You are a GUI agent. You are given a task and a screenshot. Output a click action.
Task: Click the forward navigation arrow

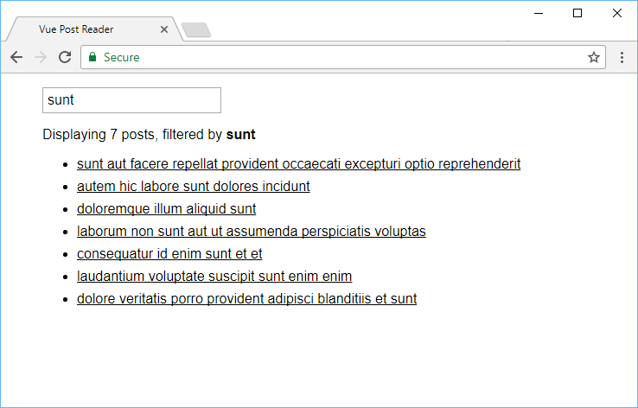(x=41, y=57)
